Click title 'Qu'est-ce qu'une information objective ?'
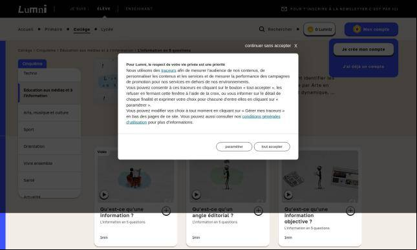417x250 pixels. coord(306,216)
